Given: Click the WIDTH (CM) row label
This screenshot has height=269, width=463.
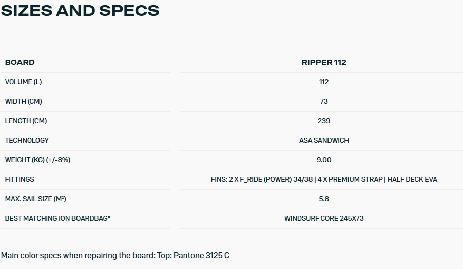Looking at the screenshot, I should click(24, 101).
